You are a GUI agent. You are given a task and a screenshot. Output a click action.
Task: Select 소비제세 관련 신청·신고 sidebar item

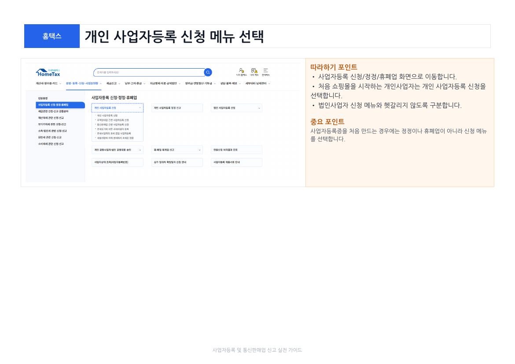coord(51,144)
